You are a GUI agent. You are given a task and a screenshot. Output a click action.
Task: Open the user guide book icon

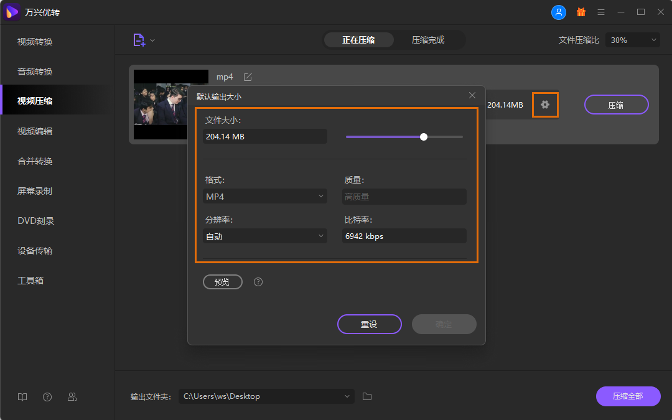22,397
